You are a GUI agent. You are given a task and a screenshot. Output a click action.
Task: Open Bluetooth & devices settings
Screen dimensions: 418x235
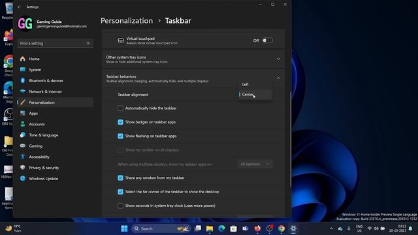click(55, 80)
